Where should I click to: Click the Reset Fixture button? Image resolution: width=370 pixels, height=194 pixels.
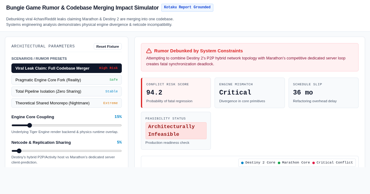[108, 46]
